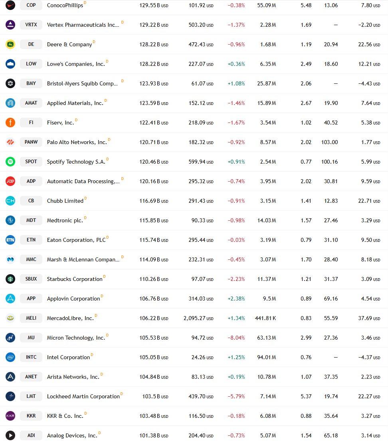The image size is (388, 441).
Task: Open the Marsh & McLennan company link
Action: click(x=83, y=259)
